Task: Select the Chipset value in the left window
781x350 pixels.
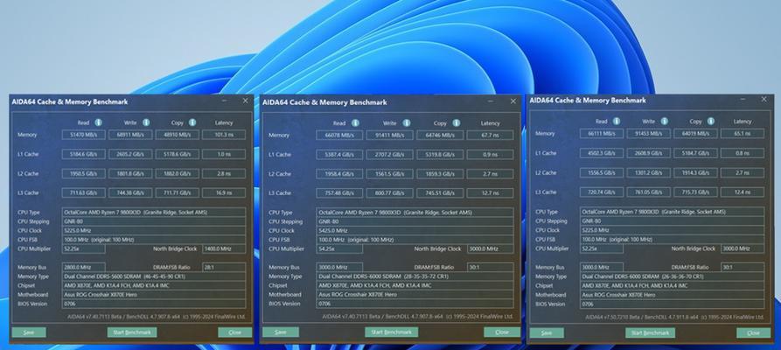Action: point(153,285)
